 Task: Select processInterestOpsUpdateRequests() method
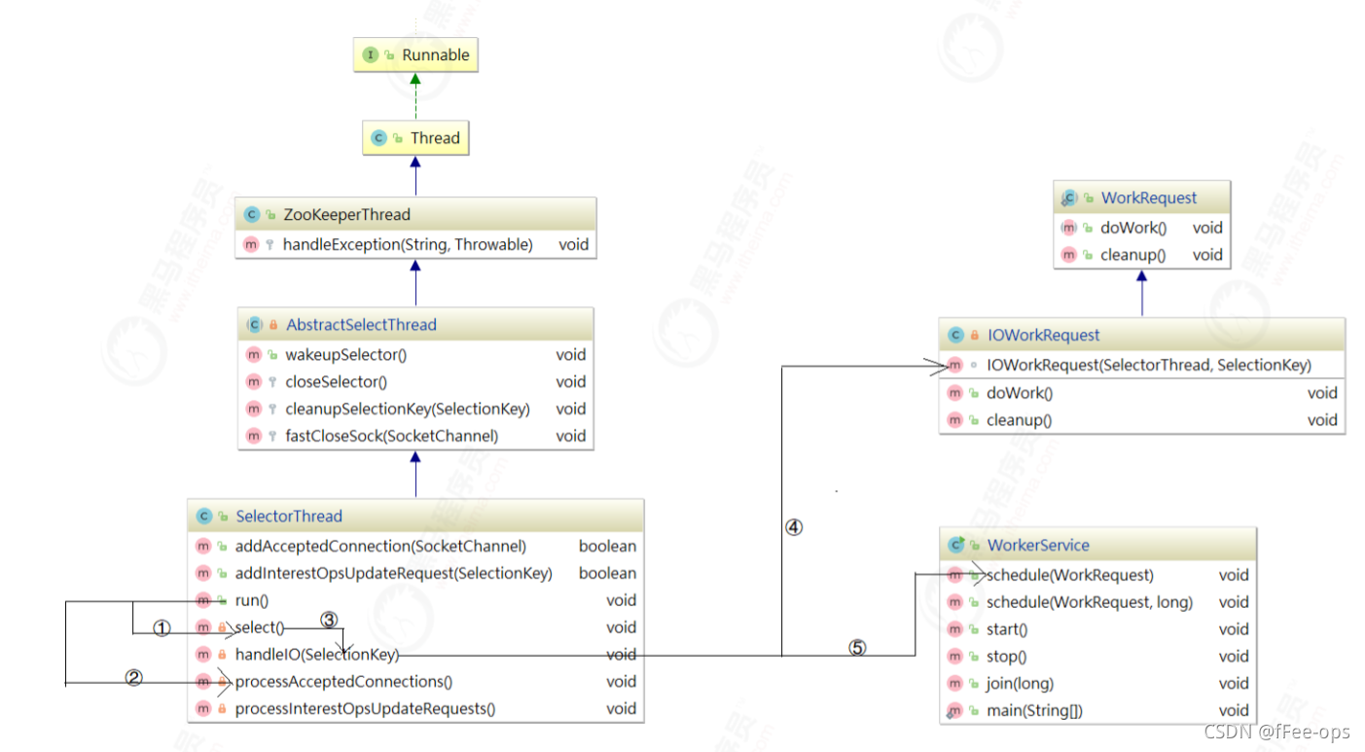pos(365,709)
